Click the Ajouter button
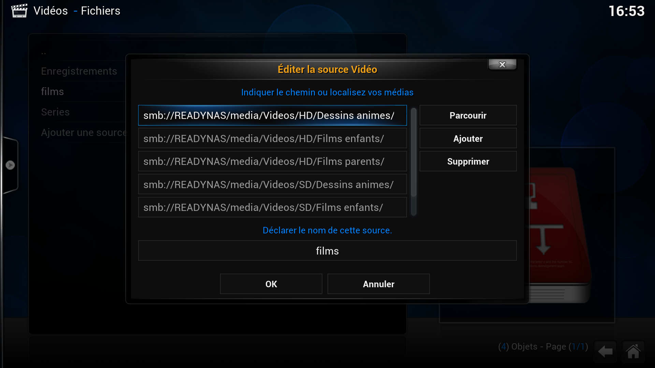This screenshot has width=655, height=368. (468, 139)
